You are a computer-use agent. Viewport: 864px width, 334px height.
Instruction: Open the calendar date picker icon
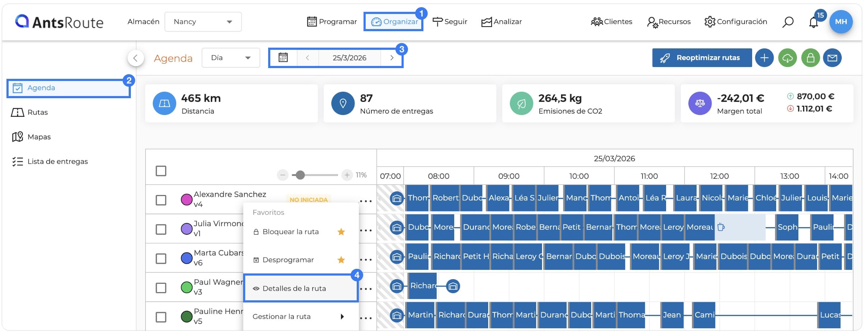point(283,58)
